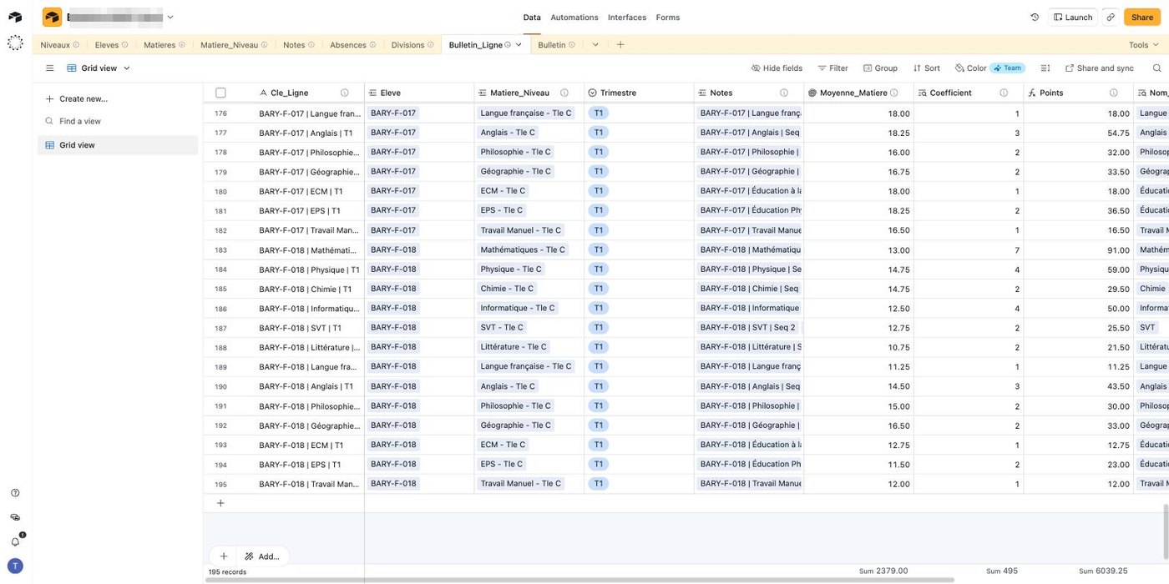Open the Absences table tab
Screen dimensions: 1169x584
[x=353, y=45]
